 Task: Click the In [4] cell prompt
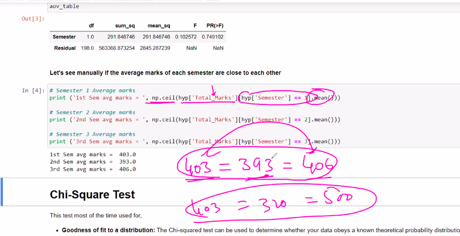click(x=33, y=90)
